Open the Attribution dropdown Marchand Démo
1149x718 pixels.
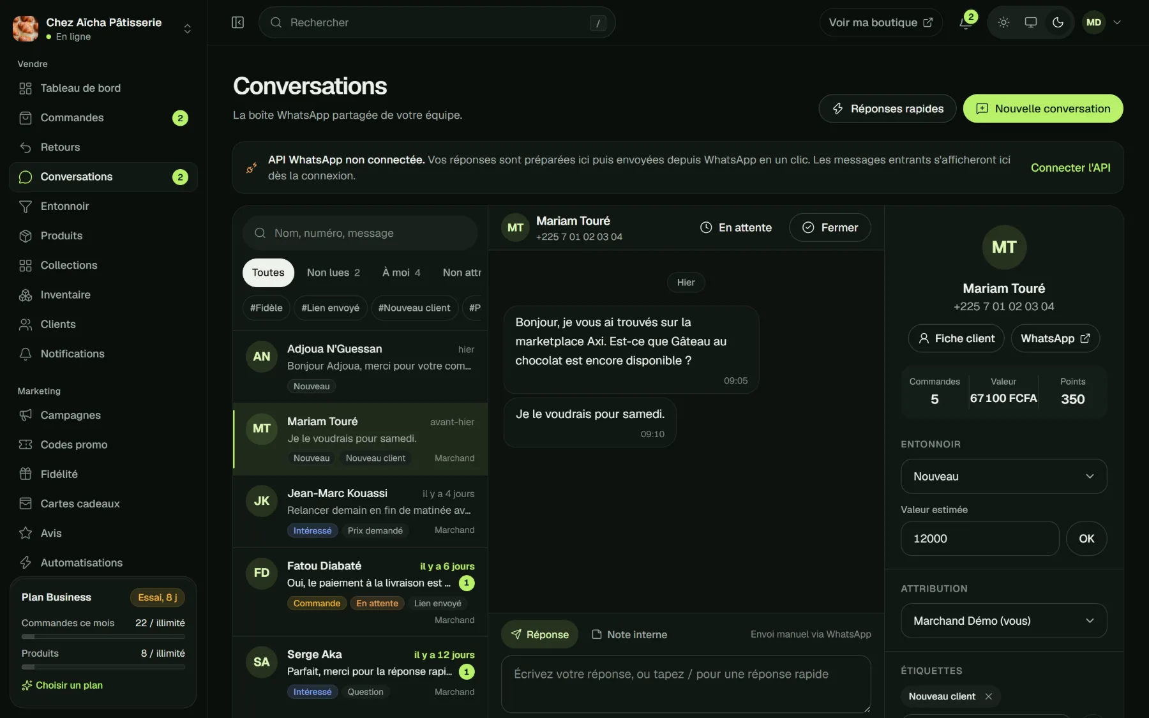1003,620
